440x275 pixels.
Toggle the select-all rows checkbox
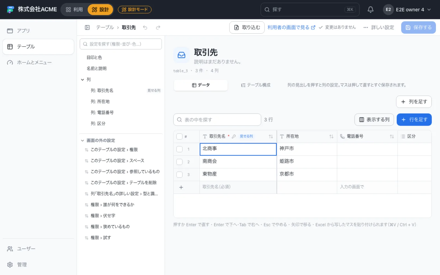tap(179, 136)
